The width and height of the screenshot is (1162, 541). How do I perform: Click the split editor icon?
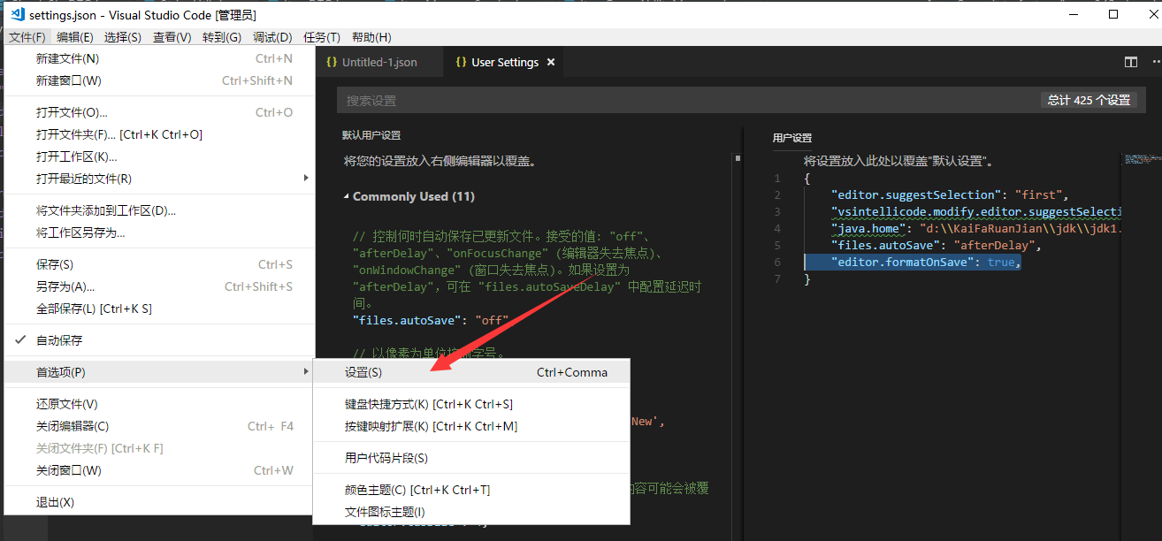(x=1130, y=62)
